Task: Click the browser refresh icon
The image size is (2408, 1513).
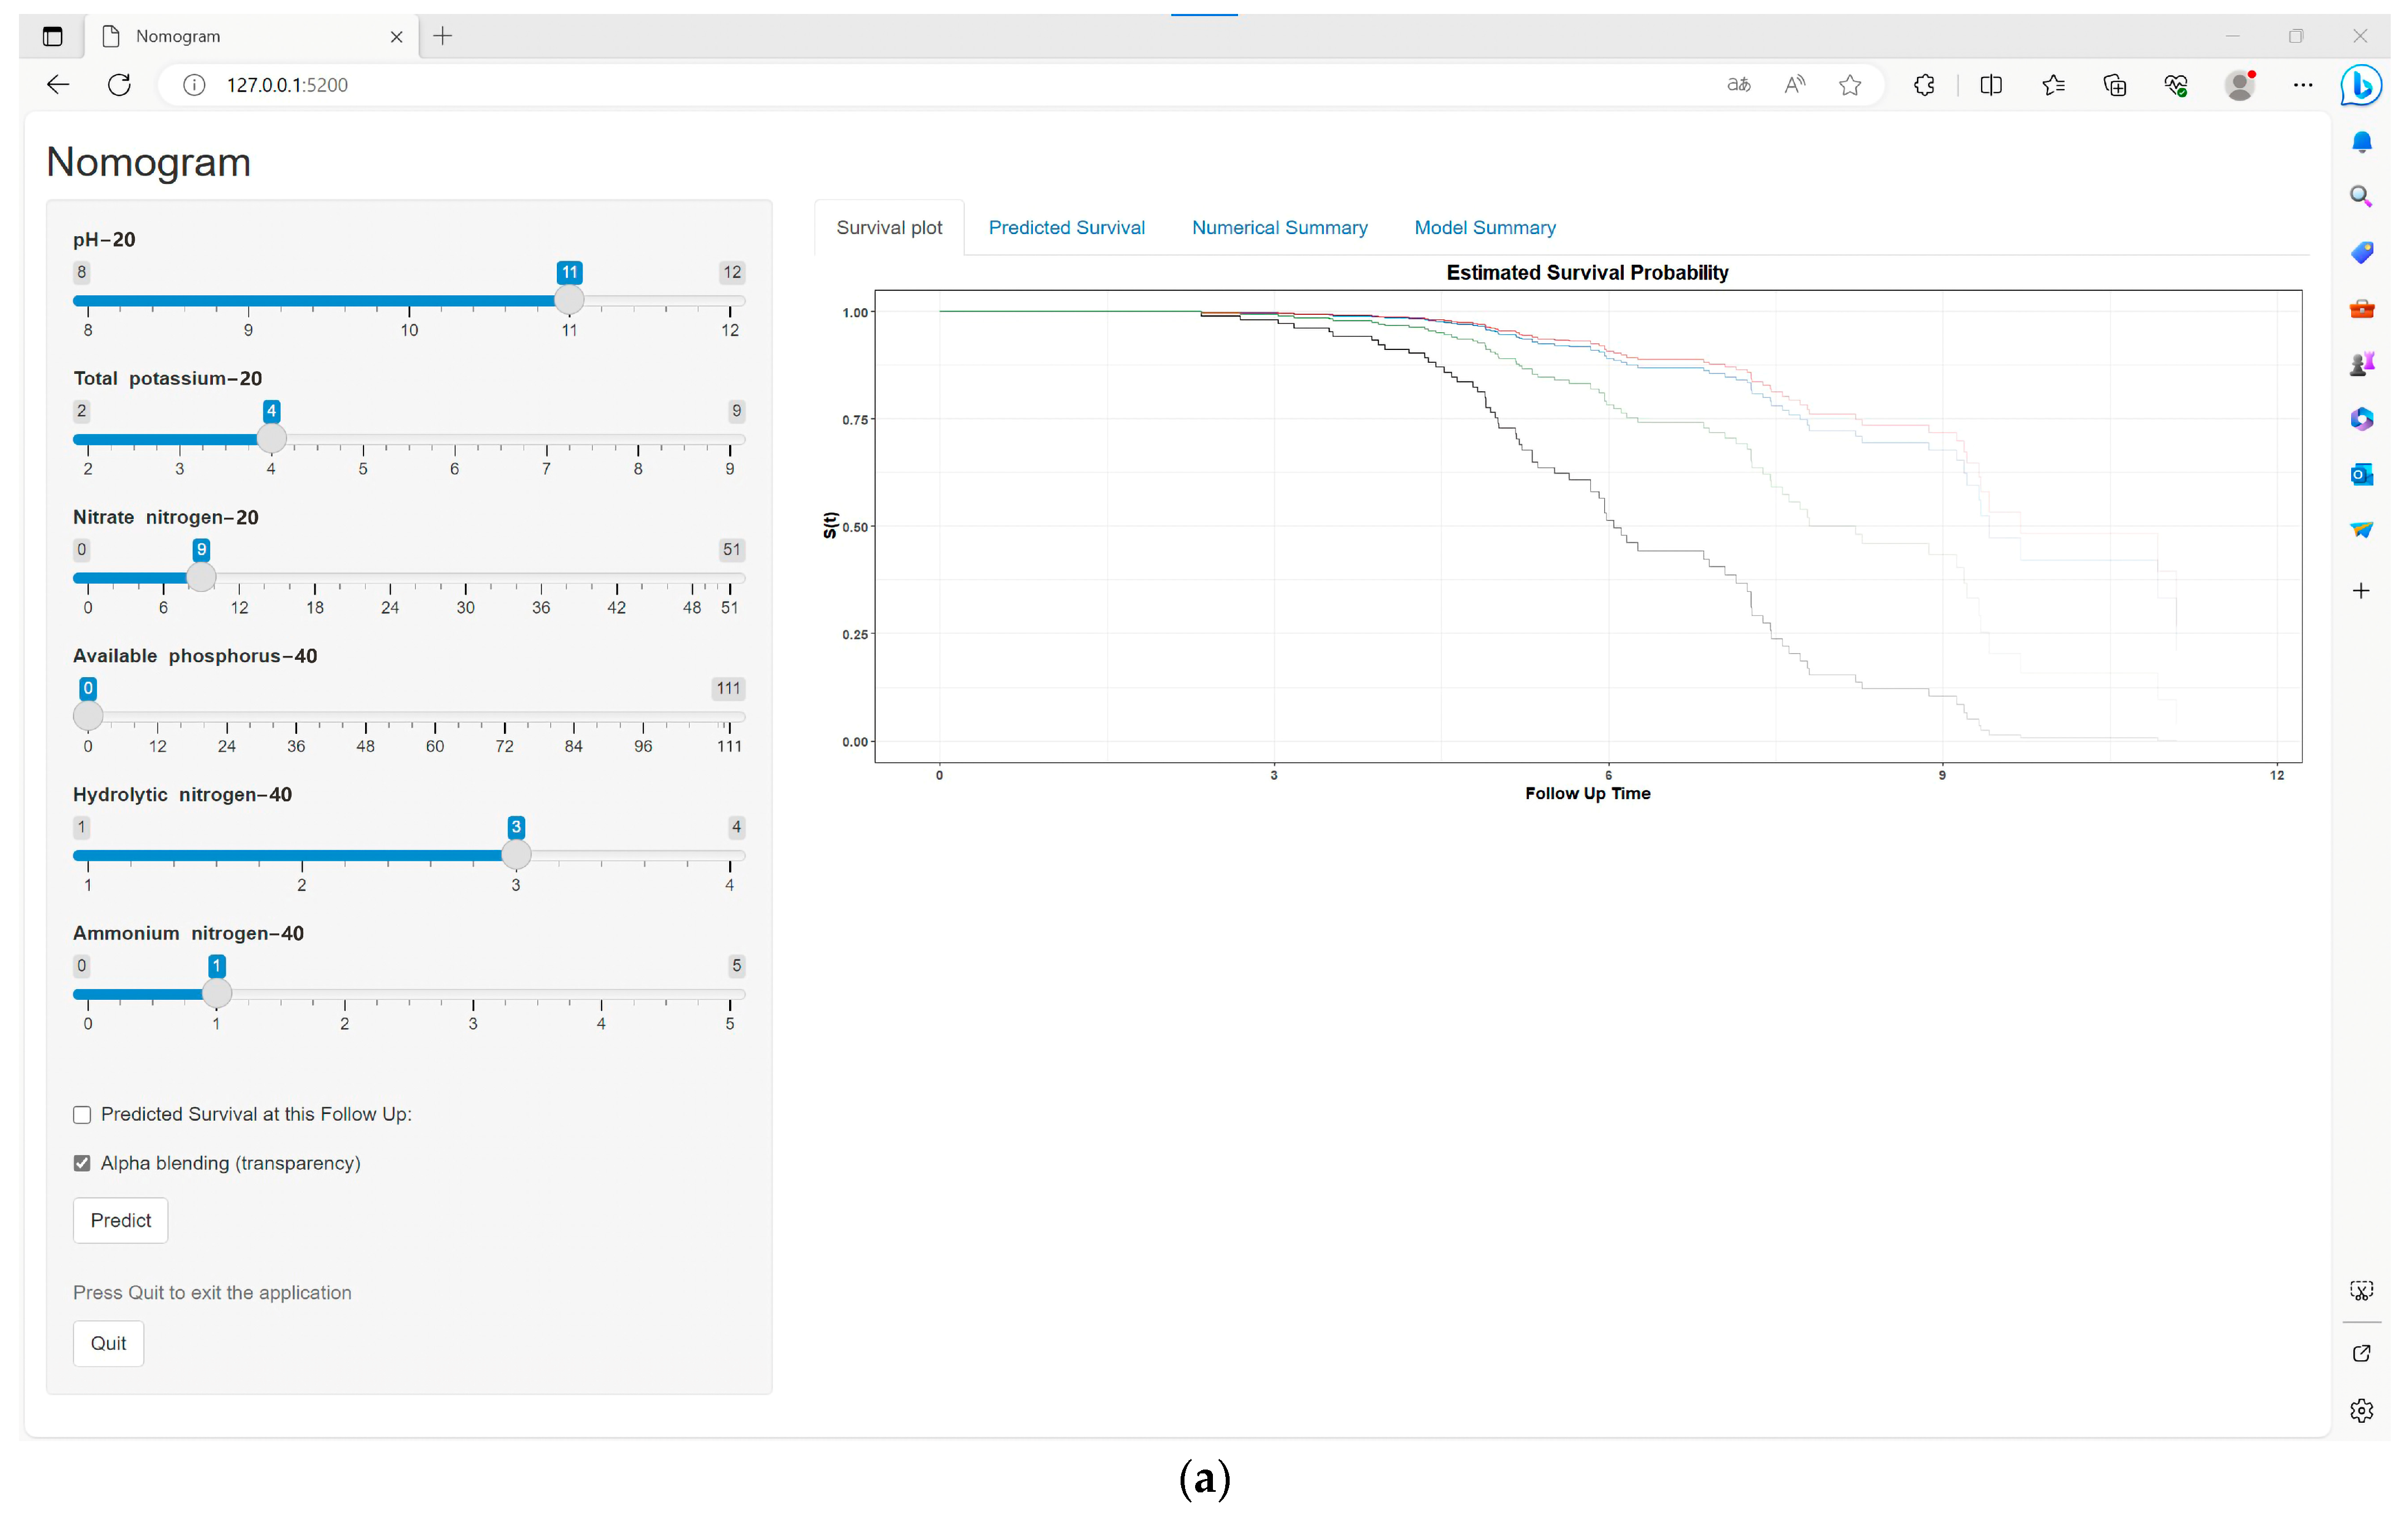Action: [x=119, y=85]
